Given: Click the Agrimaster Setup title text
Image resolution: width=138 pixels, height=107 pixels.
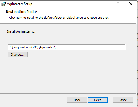Looking at the screenshot, I should [x=19, y=4].
